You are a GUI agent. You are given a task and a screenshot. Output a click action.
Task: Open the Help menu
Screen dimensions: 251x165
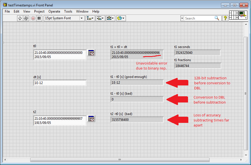(96, 11)
